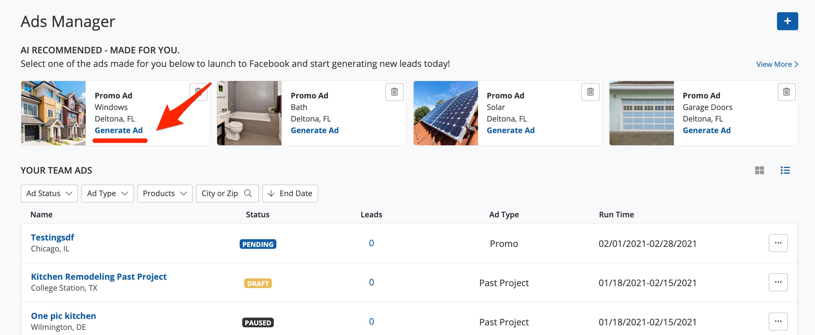815x335 pixels.
Task: Select the solar panel ad thumbnail
Action: (446, 113)
